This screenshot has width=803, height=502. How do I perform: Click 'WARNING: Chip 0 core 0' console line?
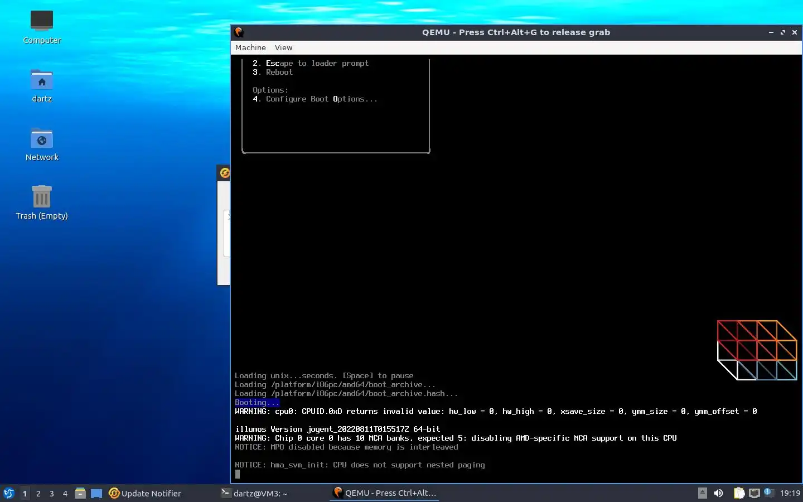(x=456, y=438)
